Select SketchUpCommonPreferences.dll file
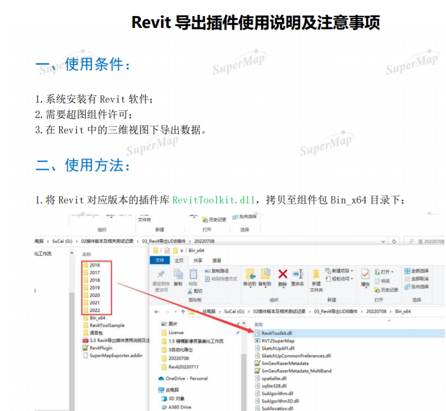Screen dimensions: 446x411 pos(293,356)
